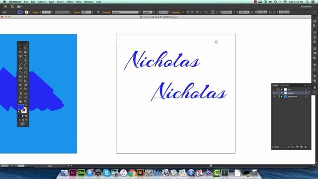Open Dreamweaver from the dock
The image size is (318, 179).
click(x=81, y=173)
